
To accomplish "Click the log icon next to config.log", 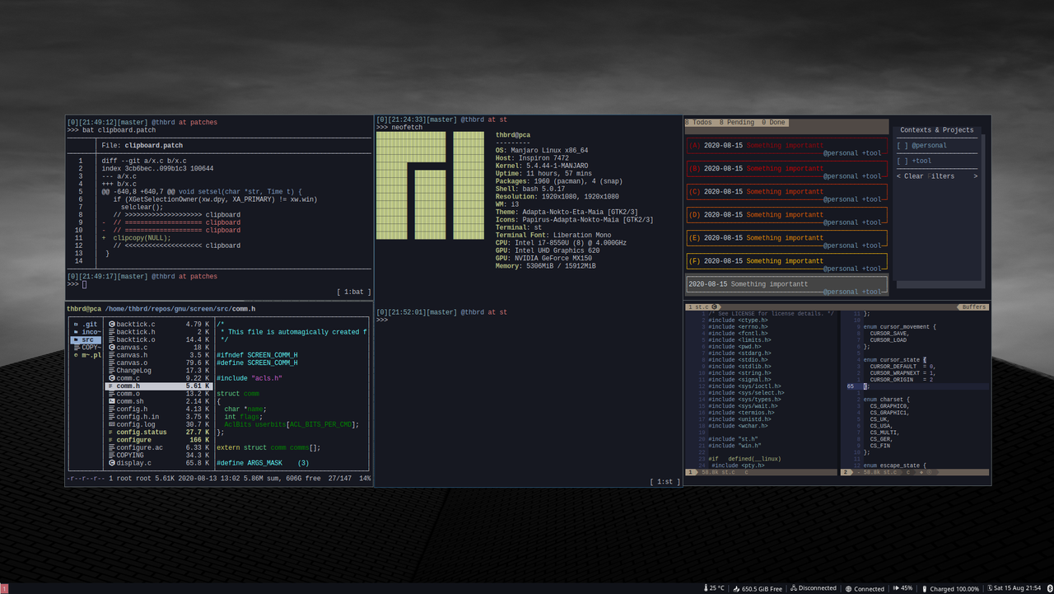I will [x=111, y=424].
